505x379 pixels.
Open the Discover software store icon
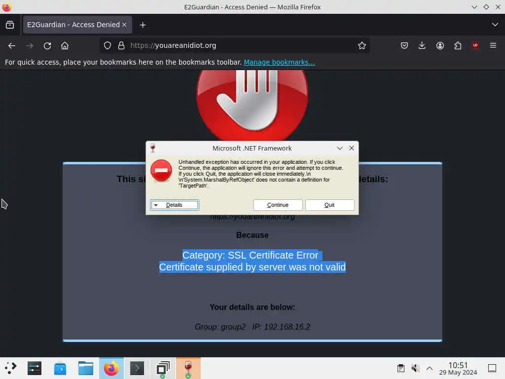pos(60,368)
